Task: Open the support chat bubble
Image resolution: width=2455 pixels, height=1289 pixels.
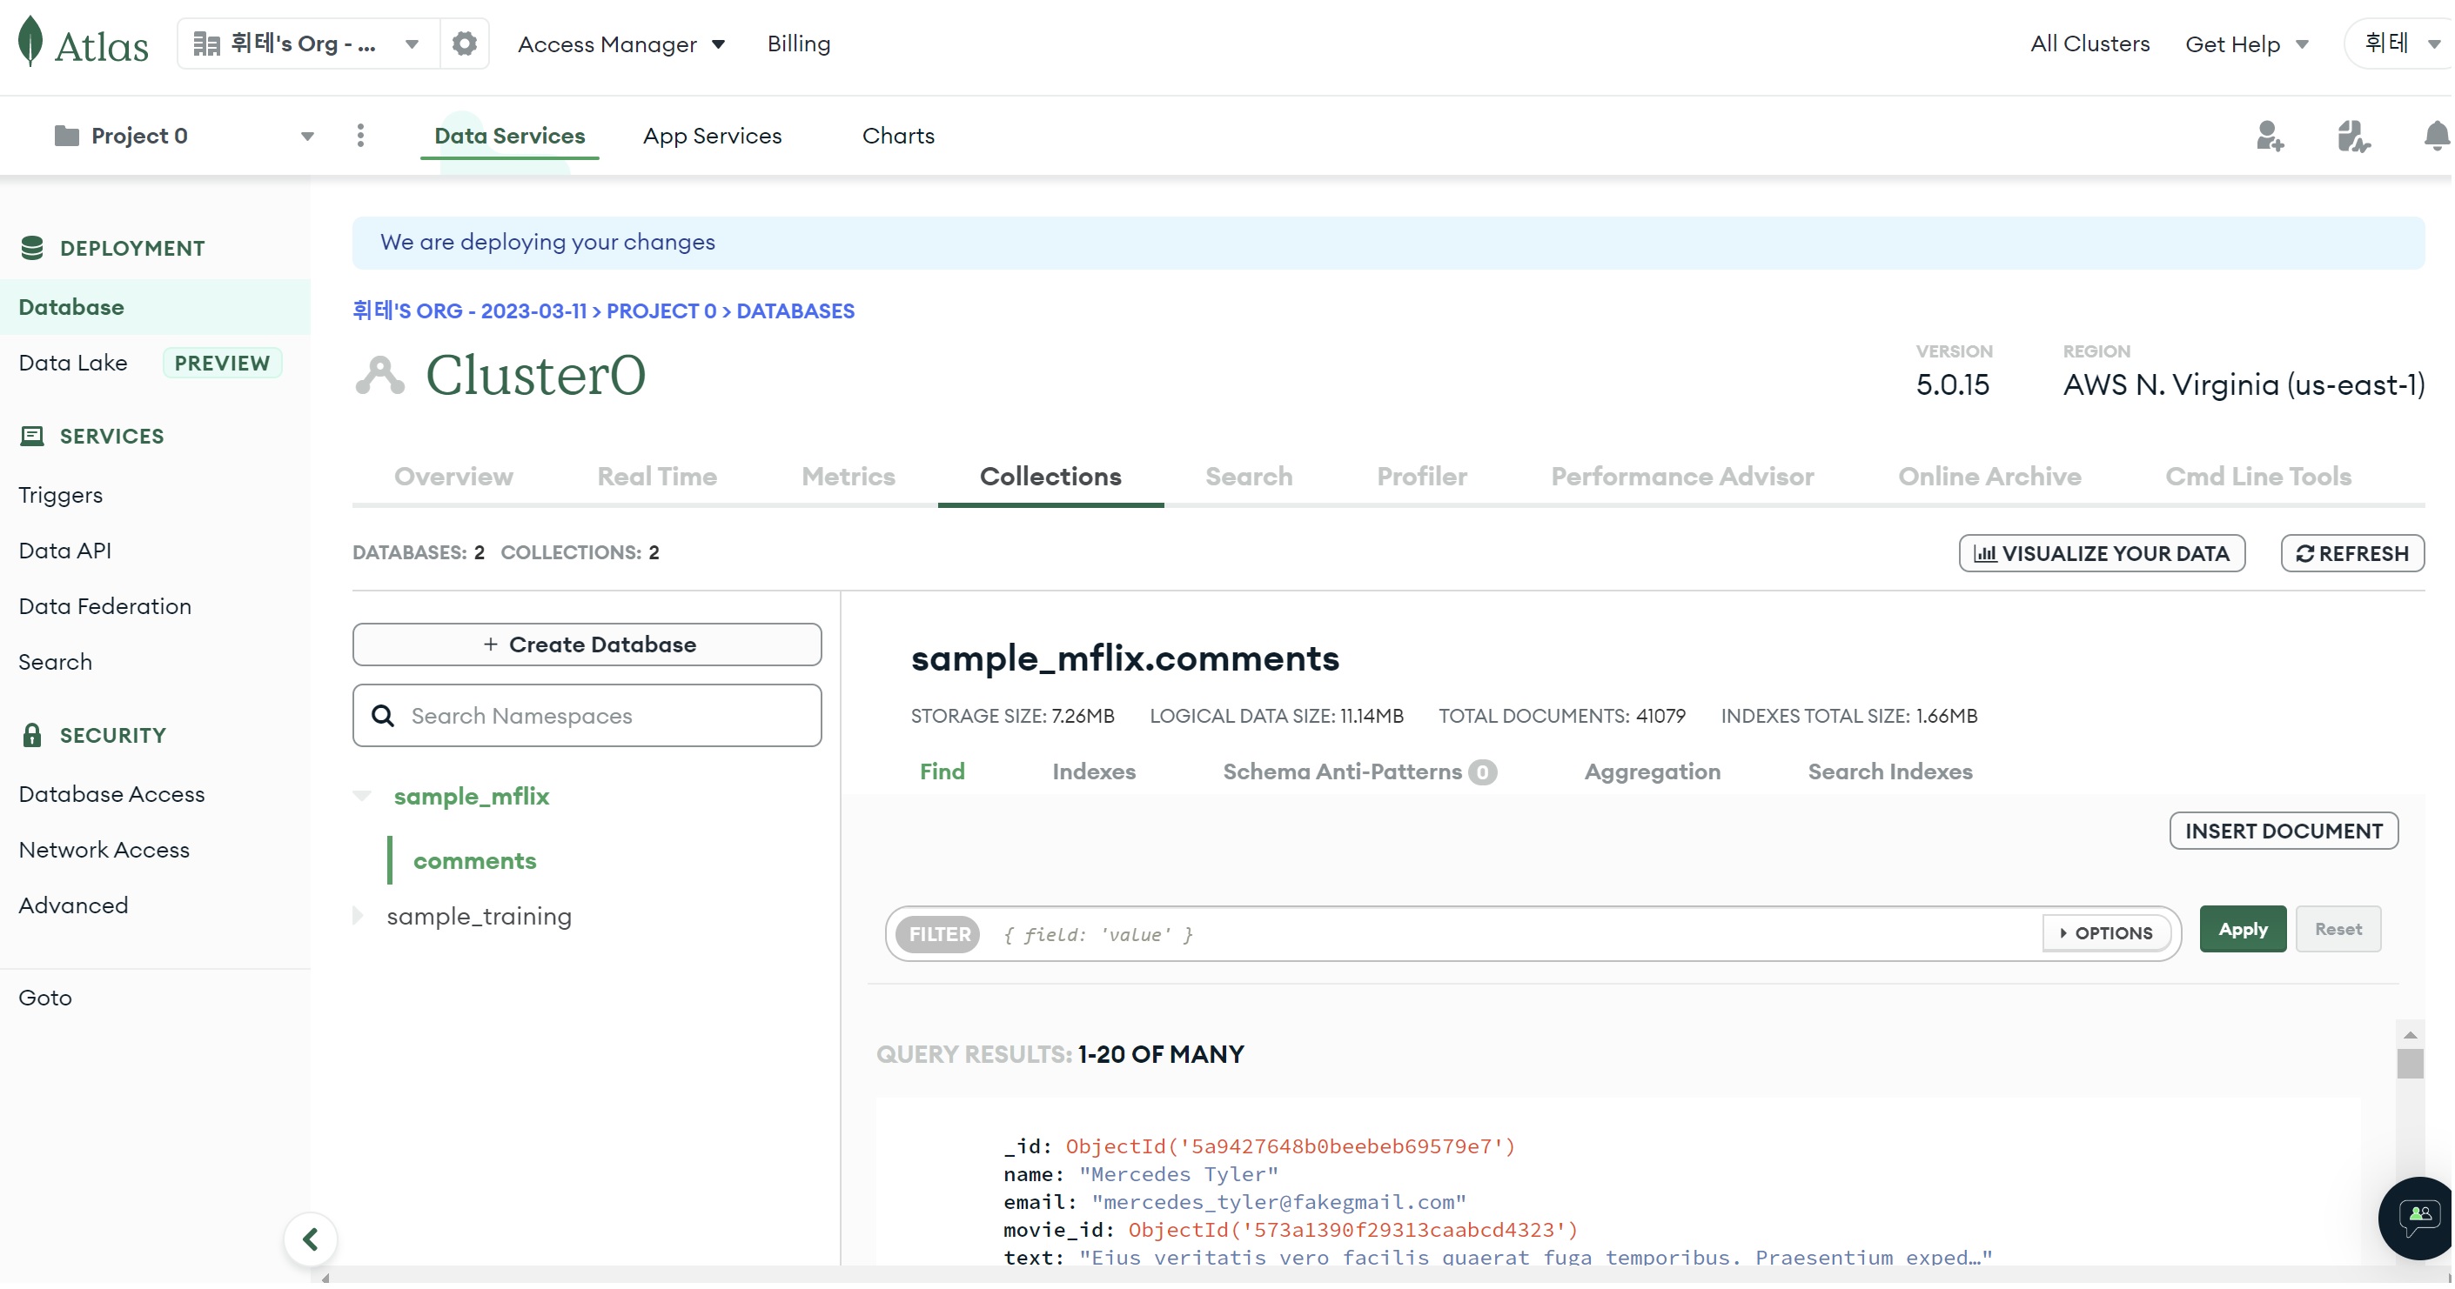Action: pos(2418,1218)
